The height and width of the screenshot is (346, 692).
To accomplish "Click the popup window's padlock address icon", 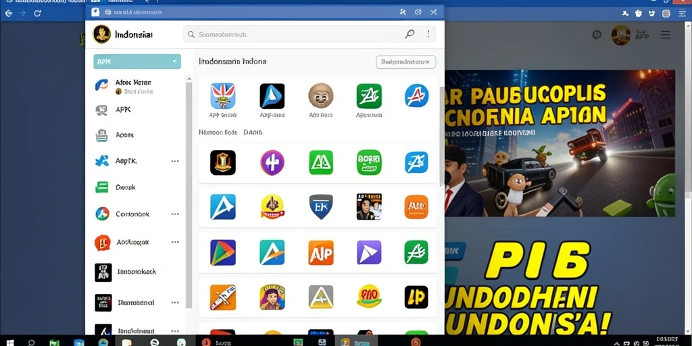I will 107,12.
